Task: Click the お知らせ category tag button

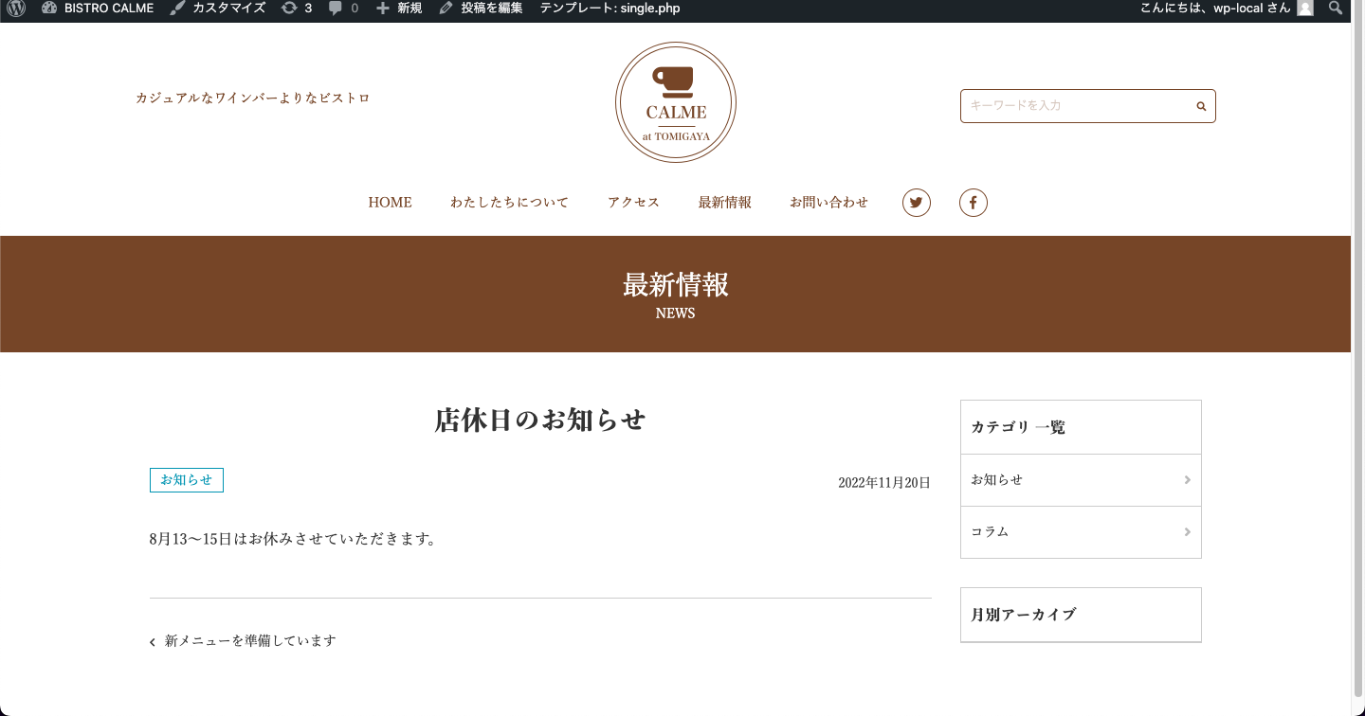Action: coord(186,480)
